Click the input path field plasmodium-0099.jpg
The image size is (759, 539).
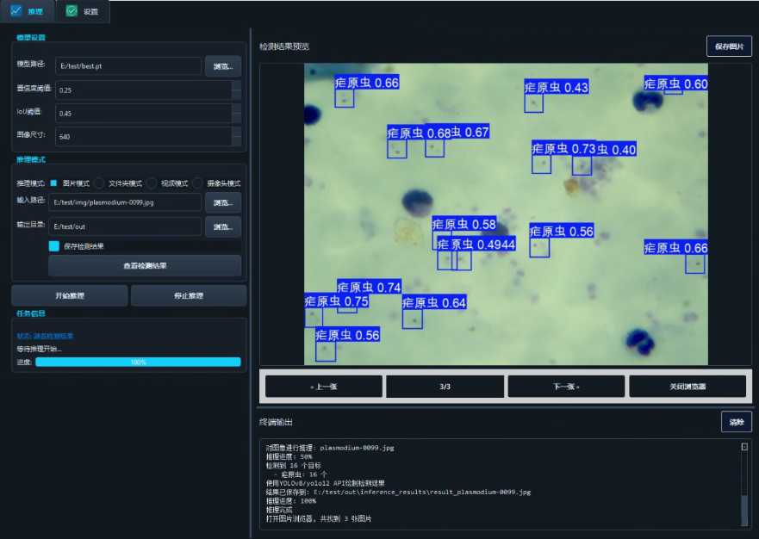coord(125,202)
